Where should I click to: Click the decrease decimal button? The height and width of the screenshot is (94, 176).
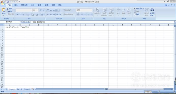pyautogui.click(x=91, y=14)
